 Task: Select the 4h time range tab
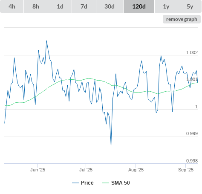12,6
